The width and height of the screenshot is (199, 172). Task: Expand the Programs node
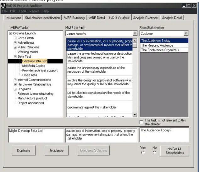(x=15, y=89)
